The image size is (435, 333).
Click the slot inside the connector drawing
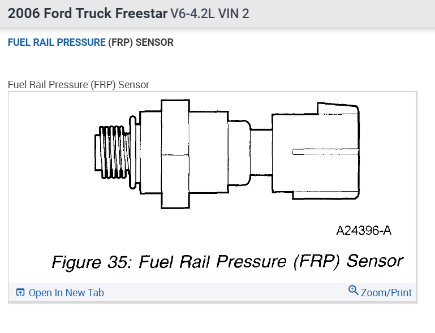325,152
